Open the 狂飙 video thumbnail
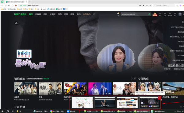 point(51,89)
